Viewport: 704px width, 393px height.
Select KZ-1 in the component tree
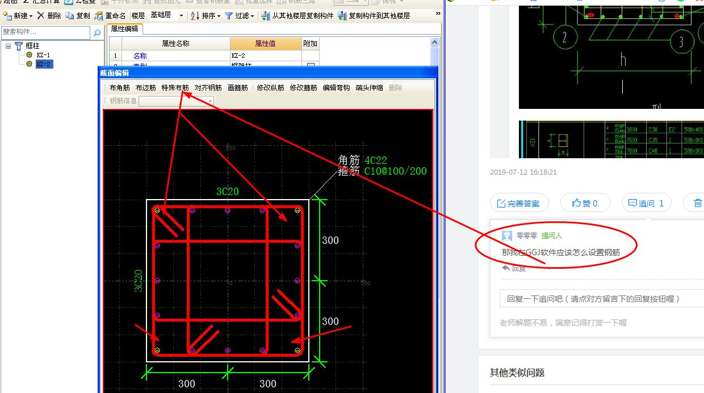[43, 55]
